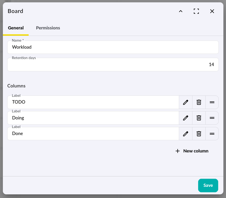This screenshot has width=226, height=198.
Task: Click the Columns section heading
Action: tap(16, 86)
